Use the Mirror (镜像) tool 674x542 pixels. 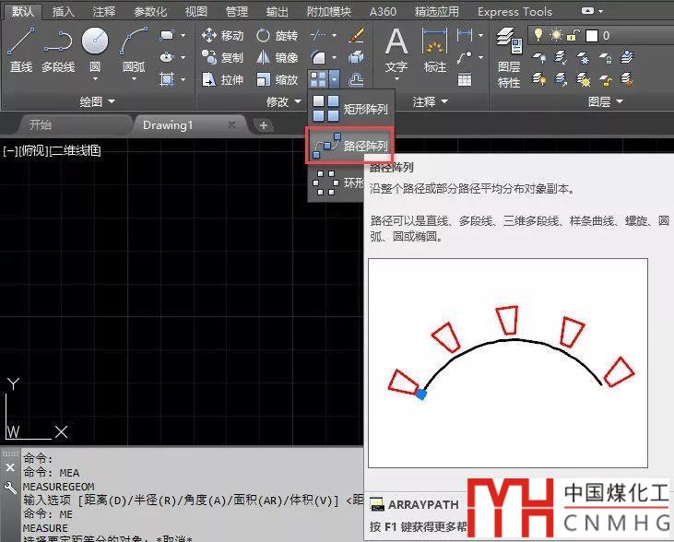pos(277,57)
